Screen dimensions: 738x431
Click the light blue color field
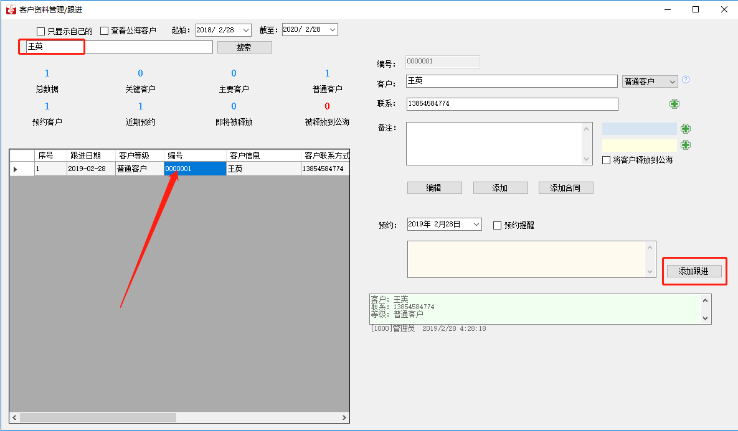click(x=639, y=129)
